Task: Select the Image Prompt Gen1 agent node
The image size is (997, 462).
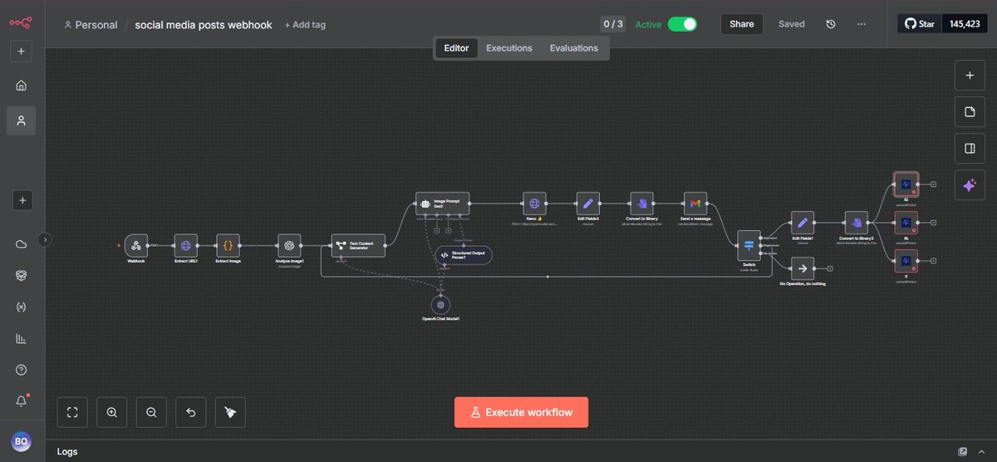Action: tap(442, 204)
